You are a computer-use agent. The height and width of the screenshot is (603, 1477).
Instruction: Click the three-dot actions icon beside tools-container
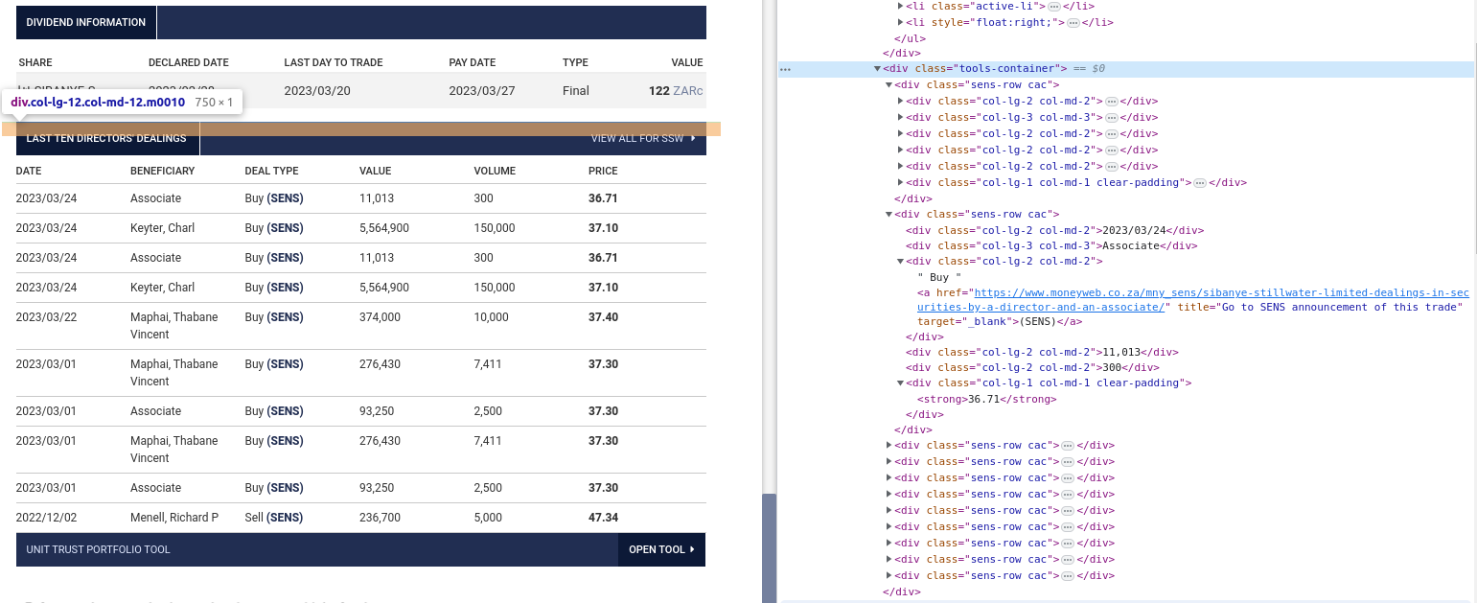pos(785,69)
